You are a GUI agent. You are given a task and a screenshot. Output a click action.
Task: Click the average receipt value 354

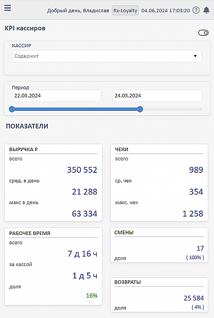click(196, 192)
